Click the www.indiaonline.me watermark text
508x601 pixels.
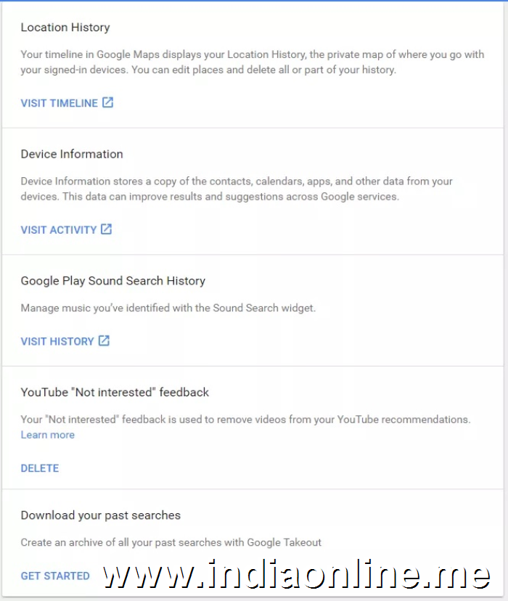pyautogui.click(x=296, y=575)
